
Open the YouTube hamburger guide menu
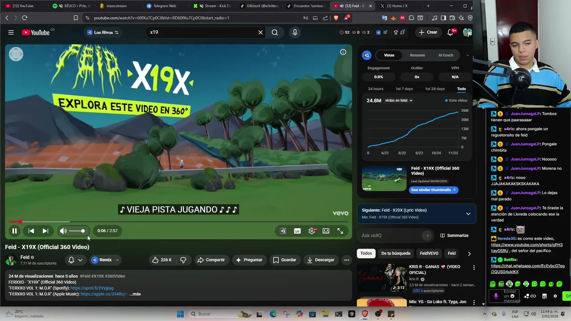tap(11, 32)
